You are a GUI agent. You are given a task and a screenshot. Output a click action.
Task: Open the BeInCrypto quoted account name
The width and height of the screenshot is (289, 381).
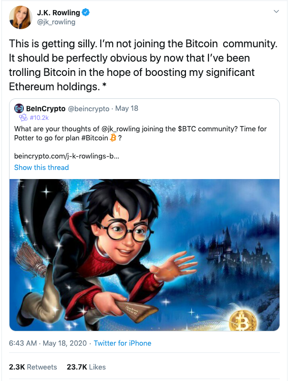(x=46, y=108)
